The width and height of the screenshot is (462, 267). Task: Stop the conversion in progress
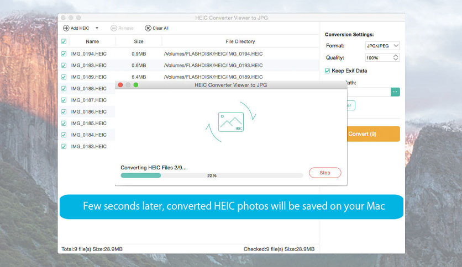tap(325, 173)
